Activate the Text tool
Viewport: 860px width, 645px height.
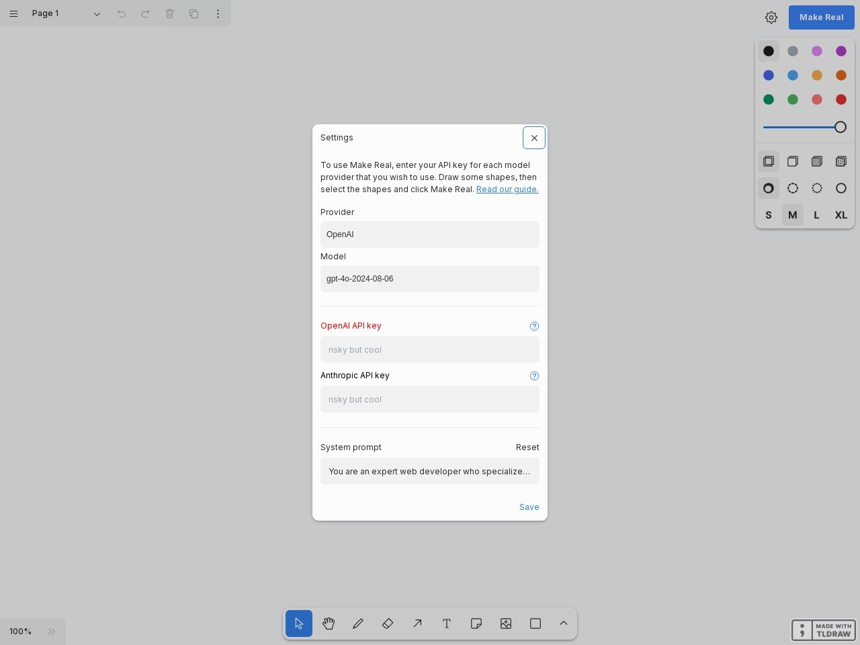click(447, 623)
